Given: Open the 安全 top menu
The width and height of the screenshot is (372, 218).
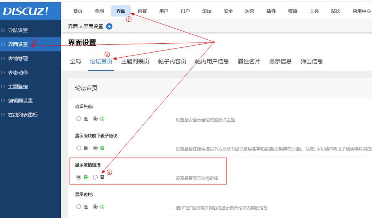Looking at the screenshot, I should (228, 11).
